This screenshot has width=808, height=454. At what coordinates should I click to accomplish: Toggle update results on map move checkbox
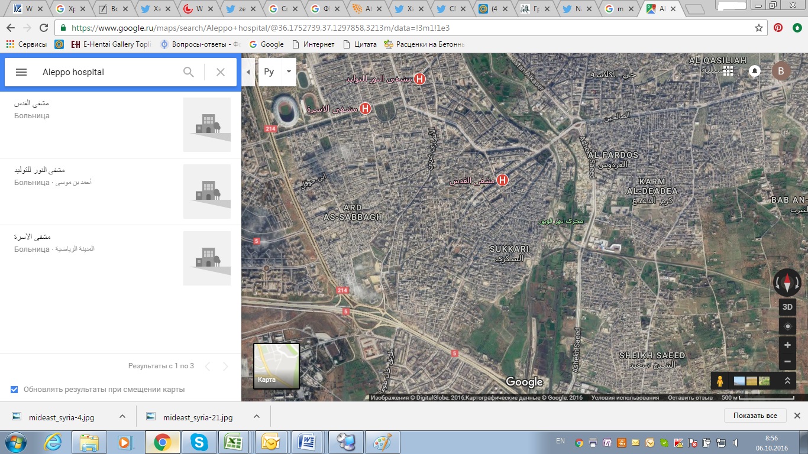click(14, 390)
